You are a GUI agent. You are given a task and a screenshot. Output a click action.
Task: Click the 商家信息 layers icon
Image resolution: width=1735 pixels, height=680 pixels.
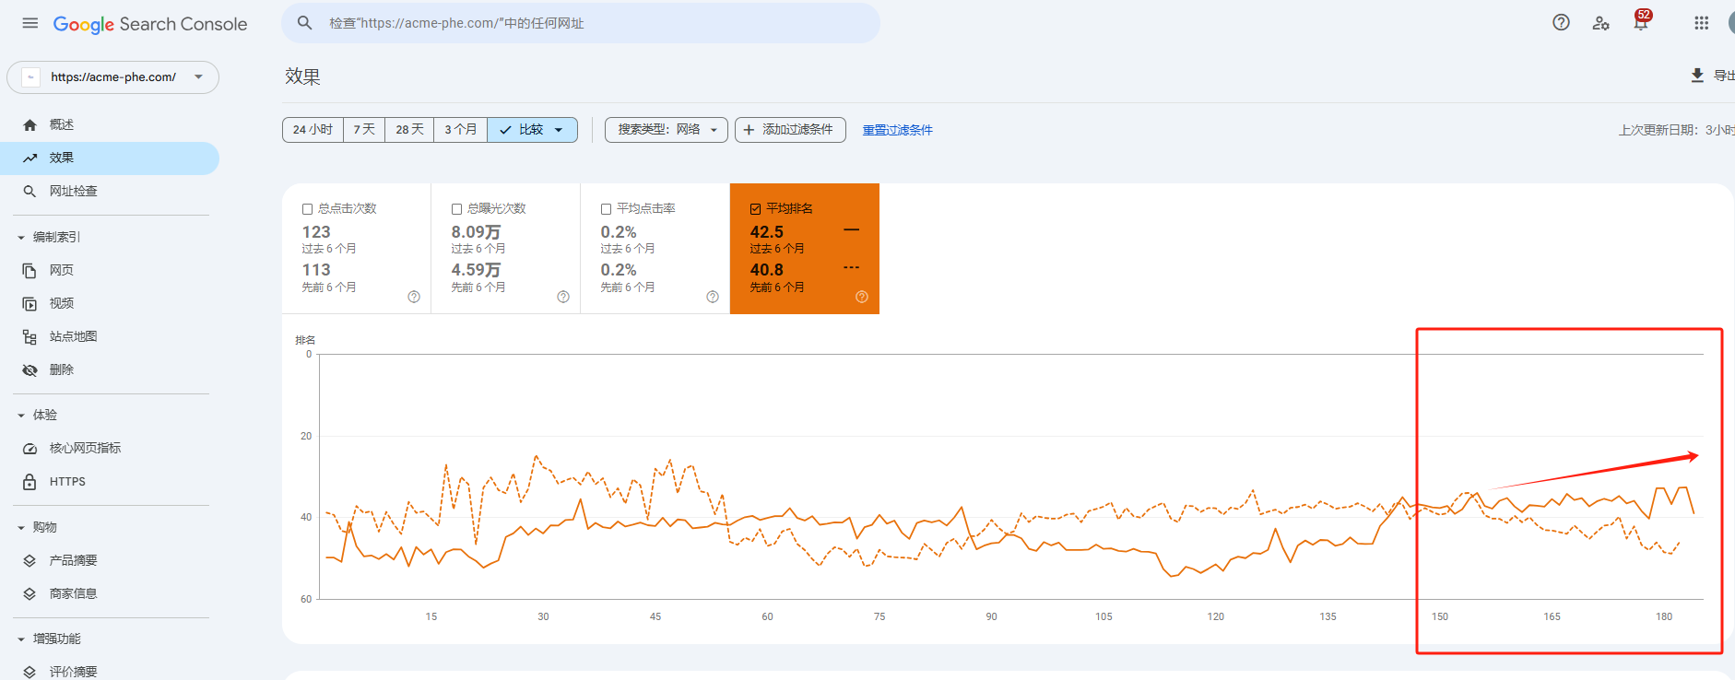tap(30, 593)
